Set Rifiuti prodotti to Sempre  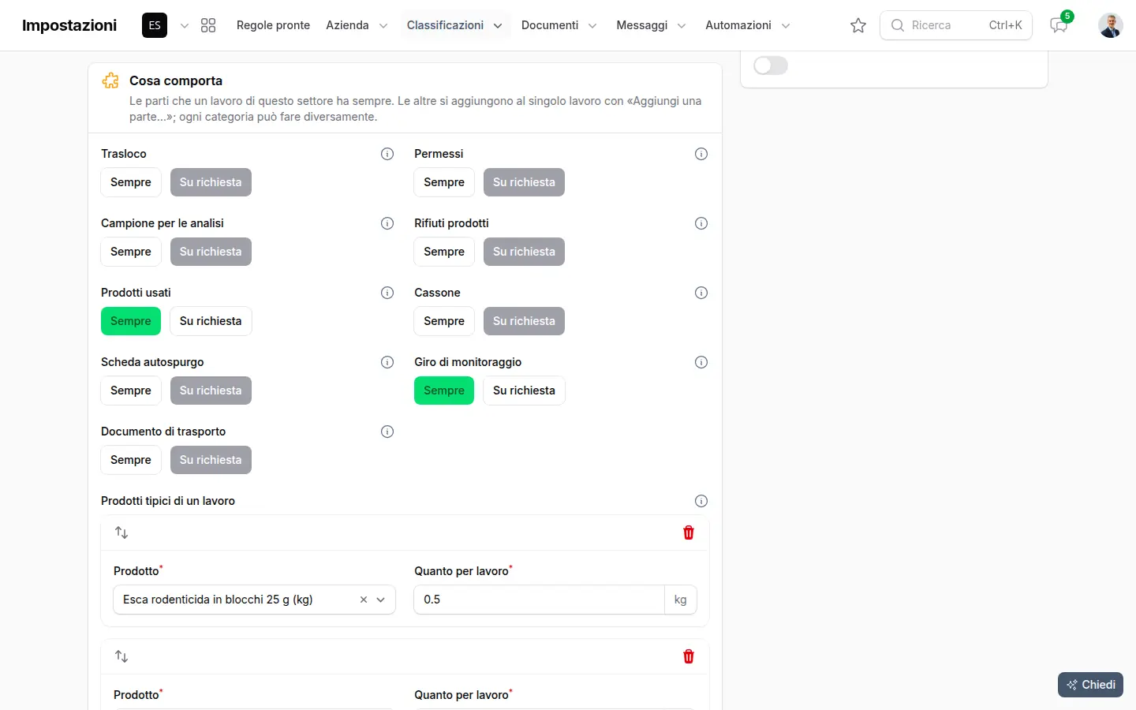point(444,252)
